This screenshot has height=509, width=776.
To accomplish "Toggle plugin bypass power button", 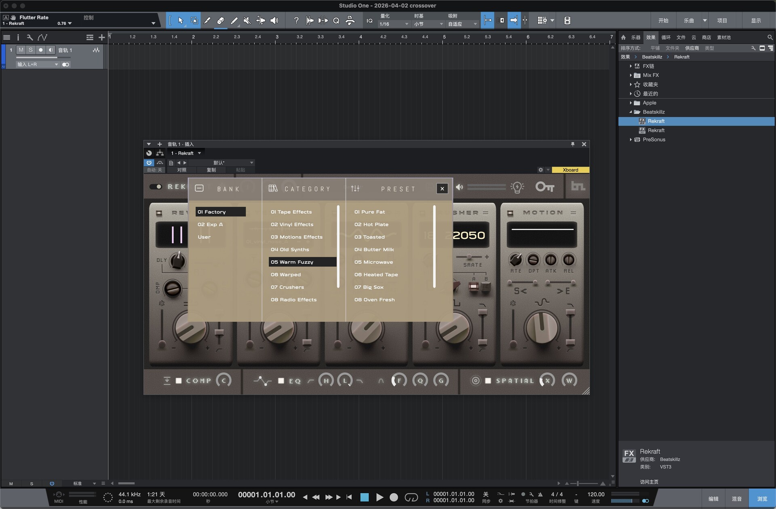I will point(149,163).
